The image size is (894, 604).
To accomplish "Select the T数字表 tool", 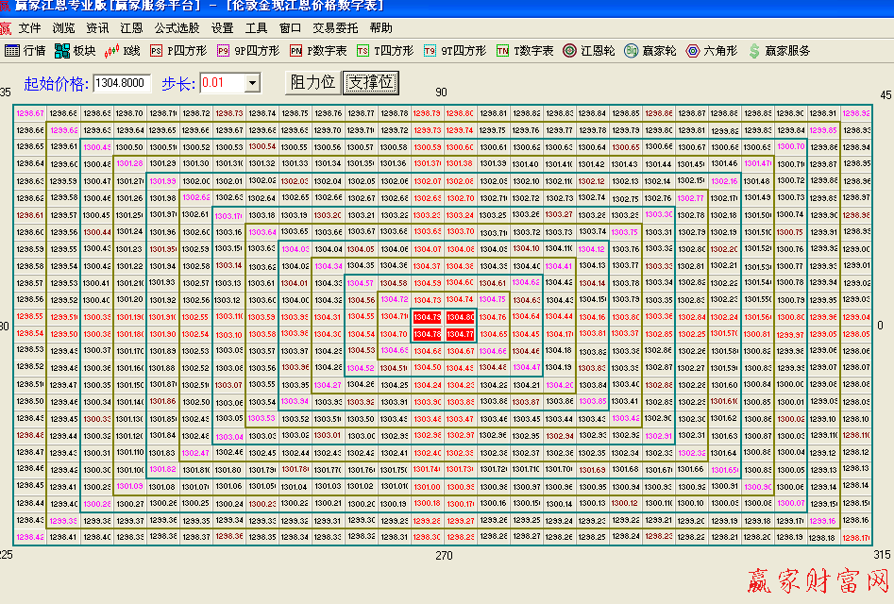I will [525, 50].
